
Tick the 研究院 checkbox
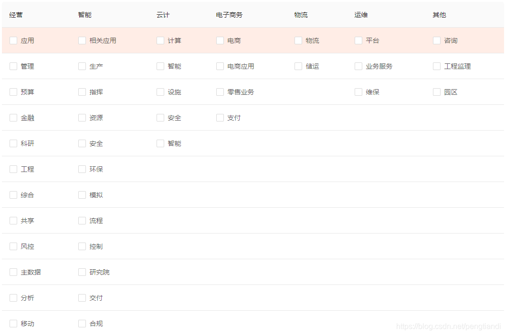click(x=82, y=272)
